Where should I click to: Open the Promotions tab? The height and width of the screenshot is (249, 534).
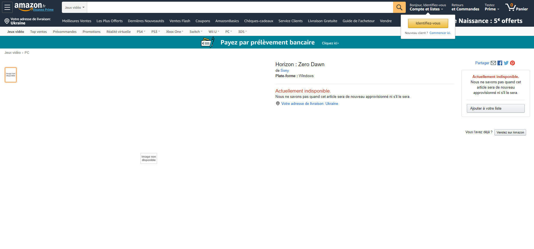pyautogui.click(x=91, y=32)
